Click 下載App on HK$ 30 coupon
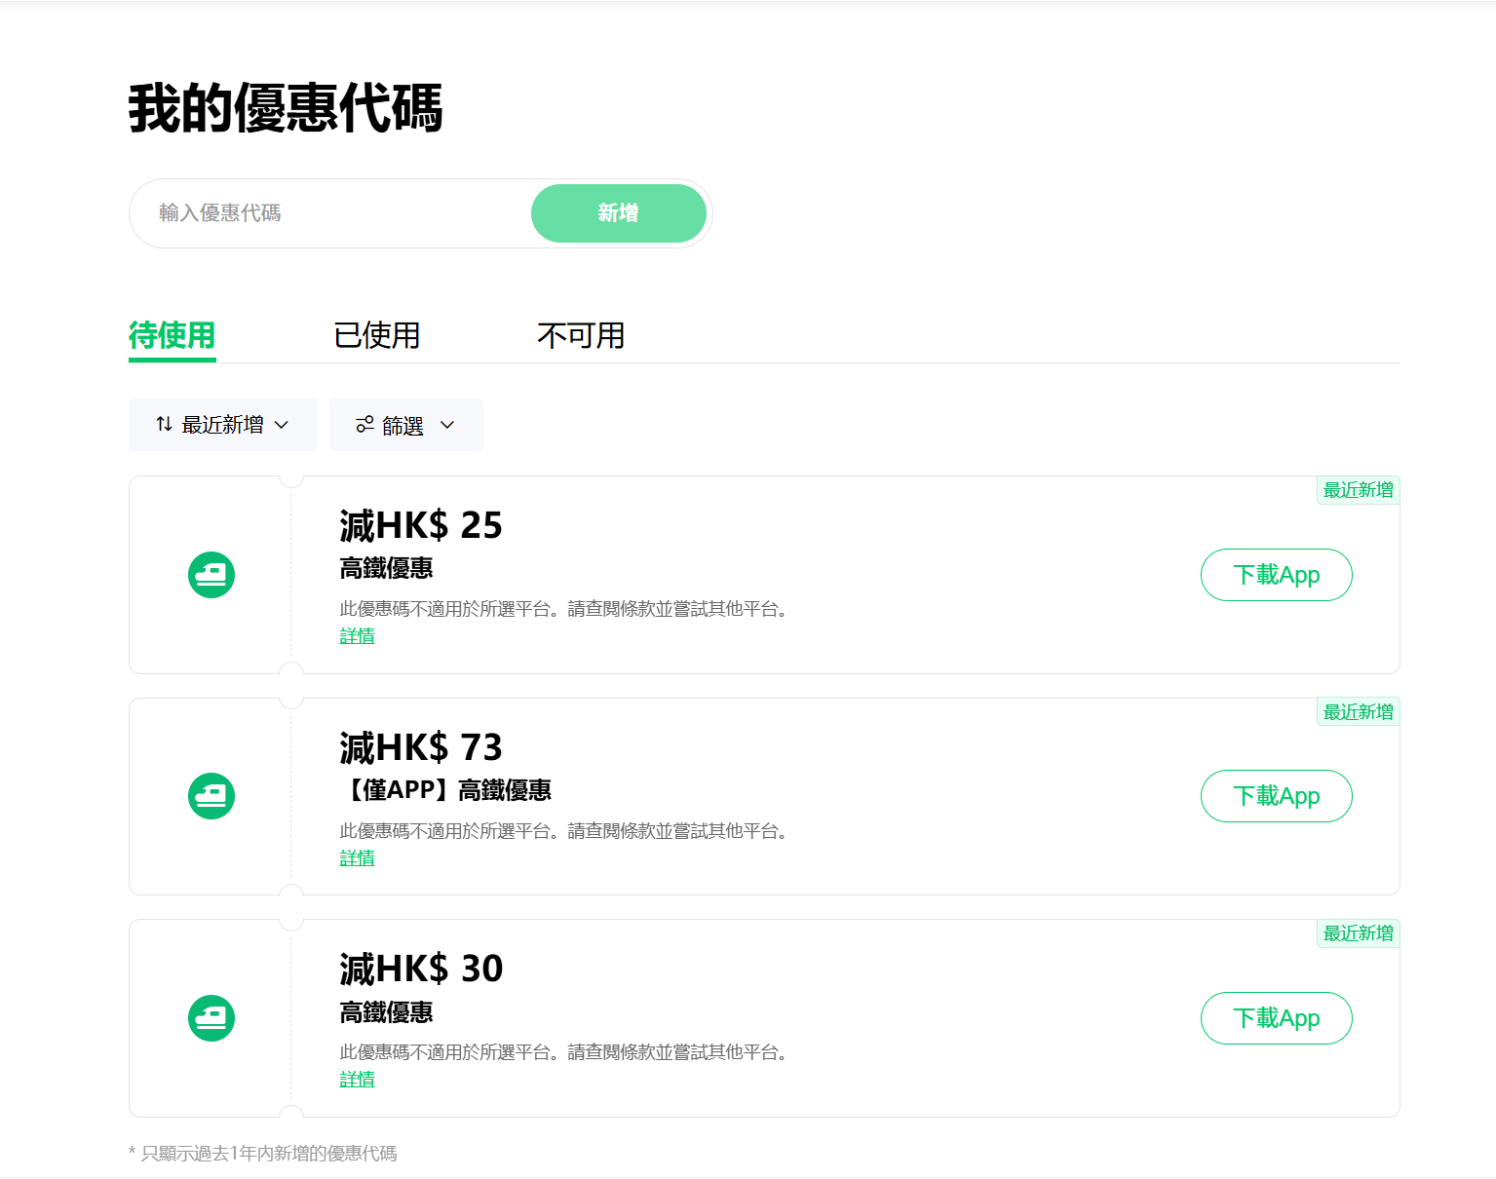The image size is (1496, 1179). pos(1276,1018)
